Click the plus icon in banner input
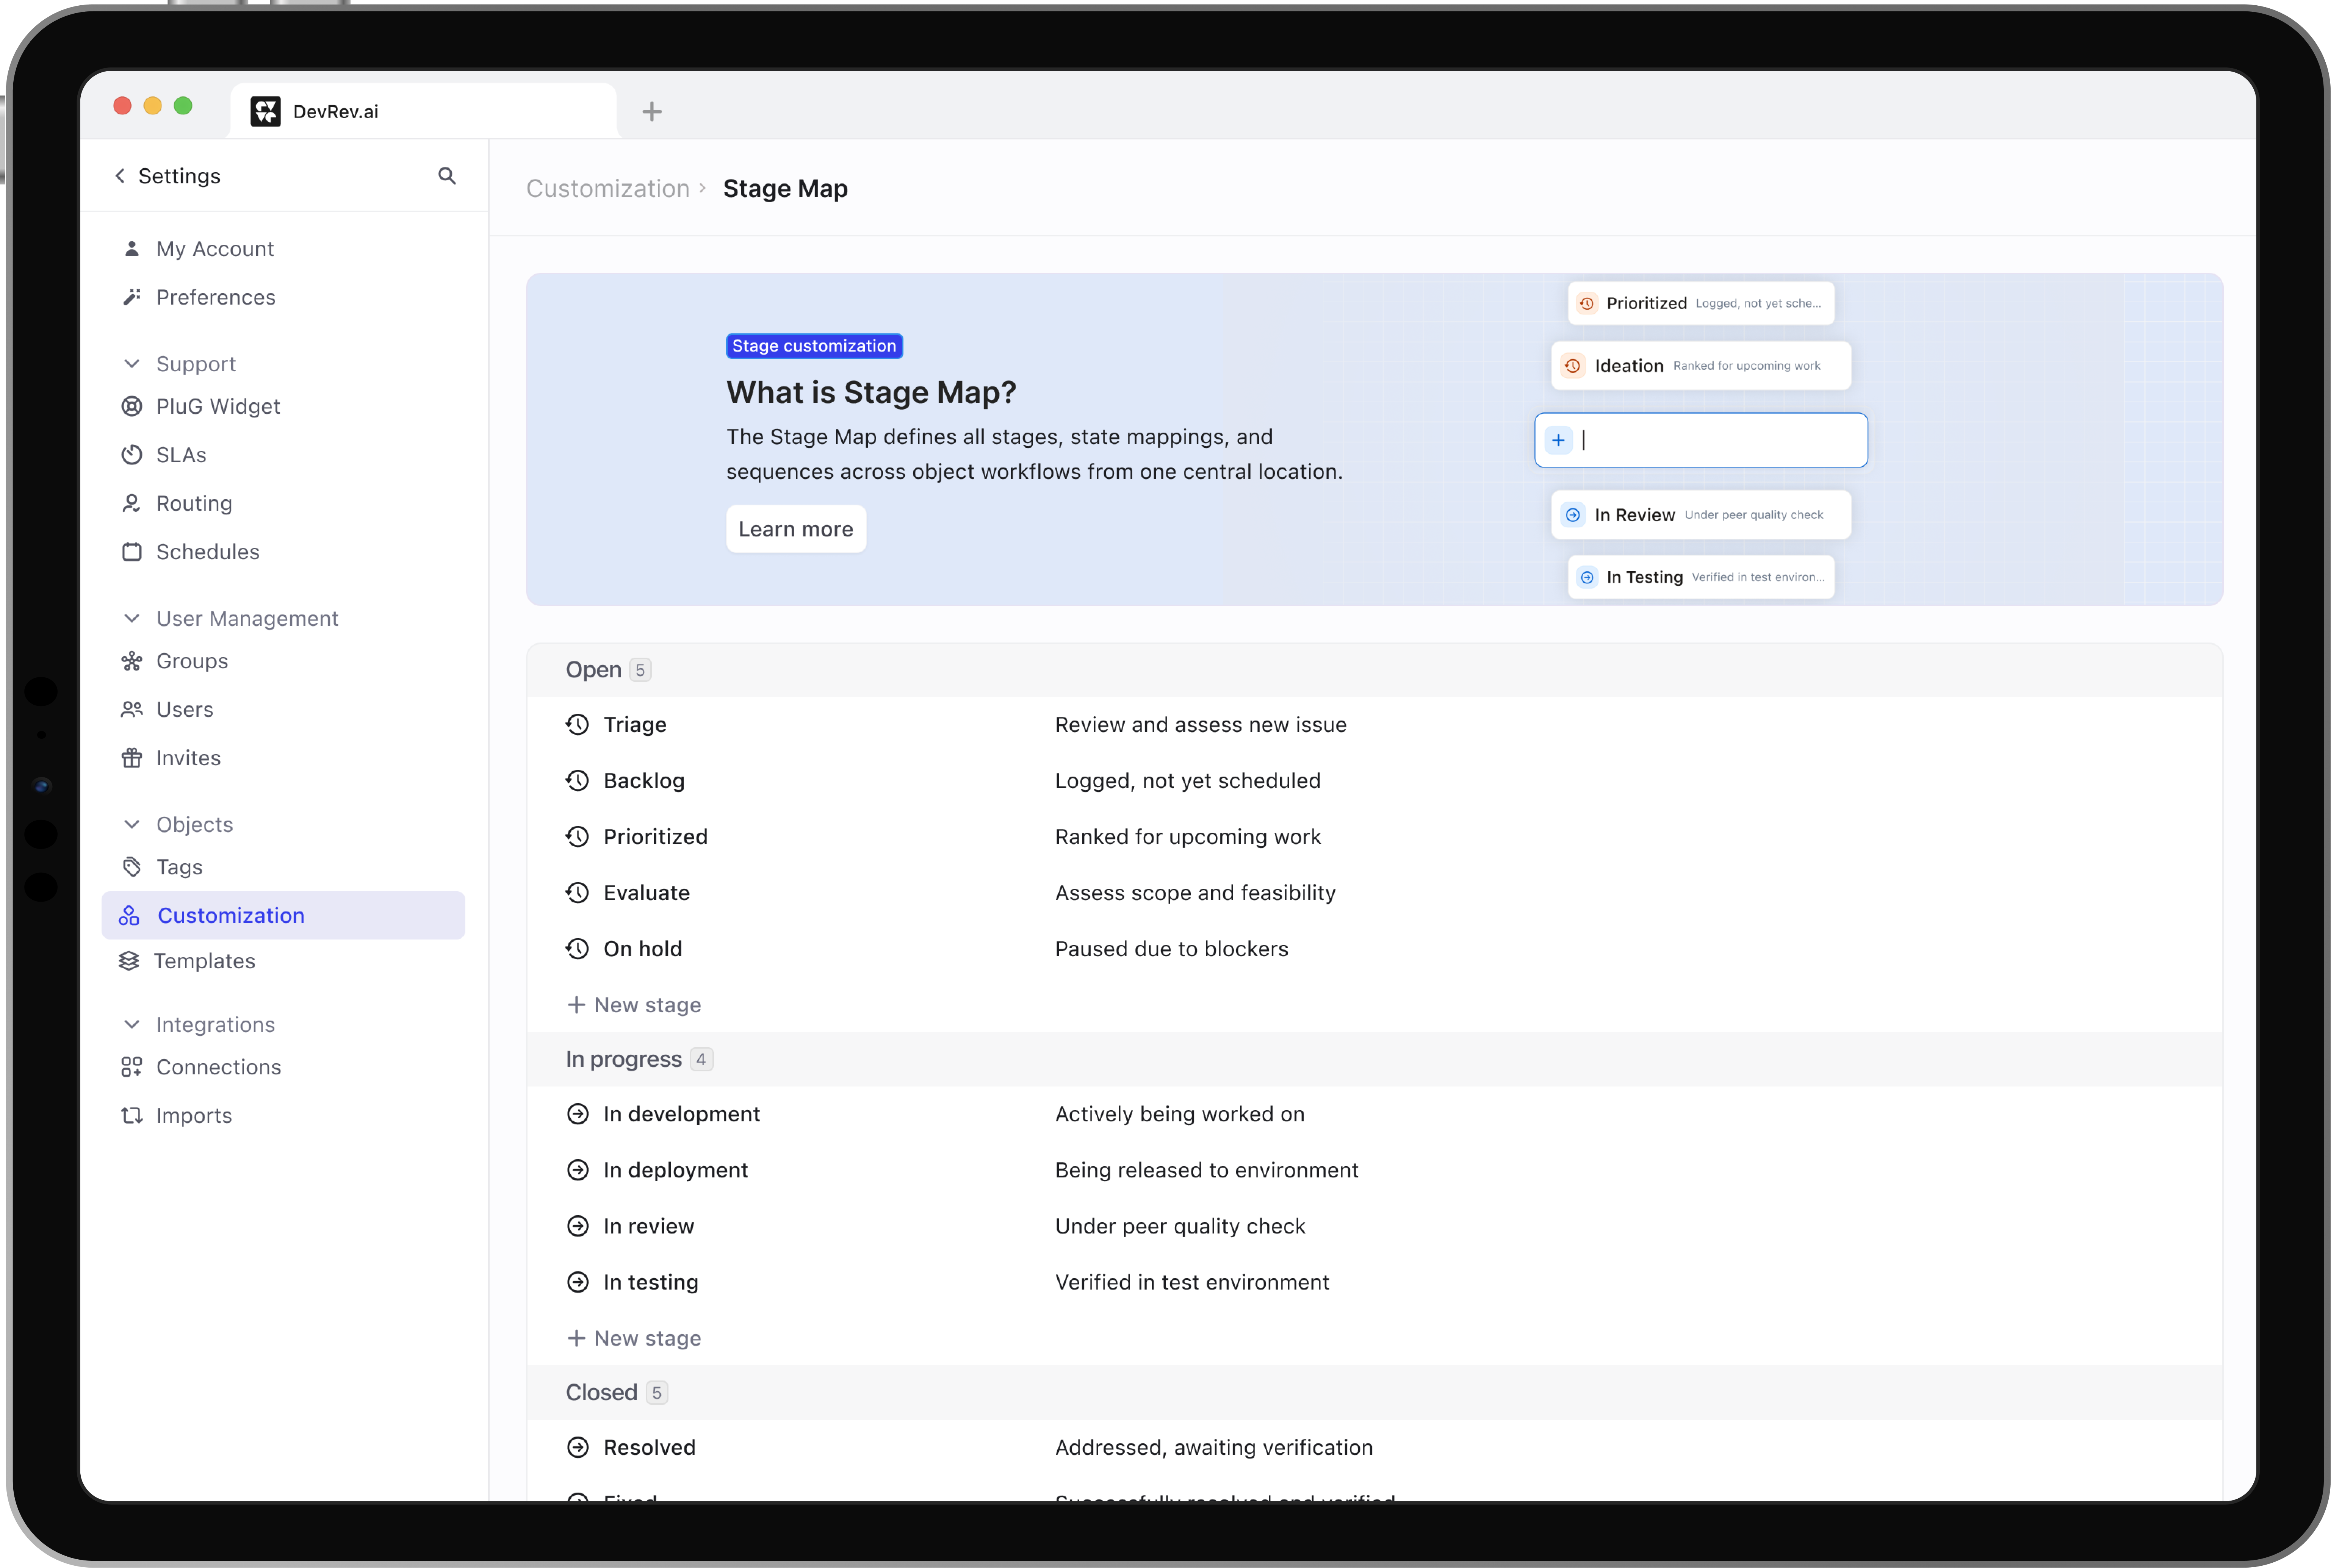This screenshot has width=2331, height=1568. [1559, 440]
